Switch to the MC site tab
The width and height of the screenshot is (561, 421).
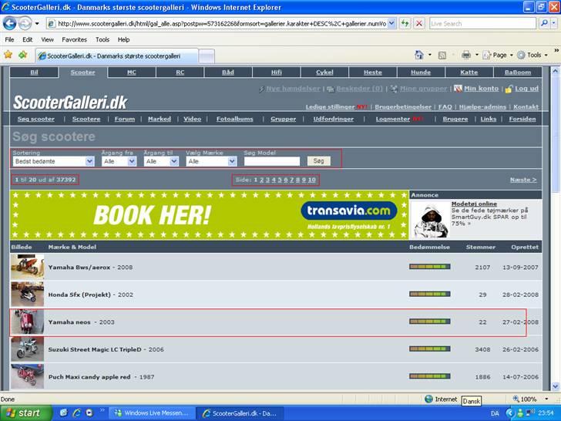(x=131, y=72)
